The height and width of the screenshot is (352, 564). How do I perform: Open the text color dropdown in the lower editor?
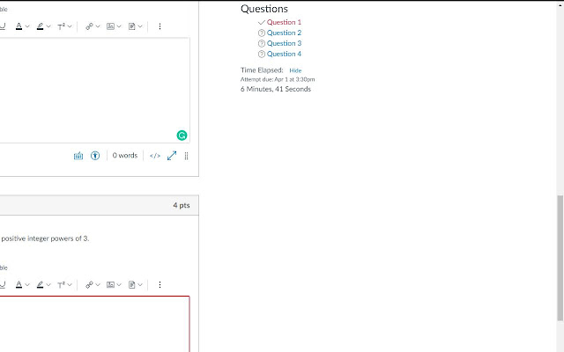(27, 284)
